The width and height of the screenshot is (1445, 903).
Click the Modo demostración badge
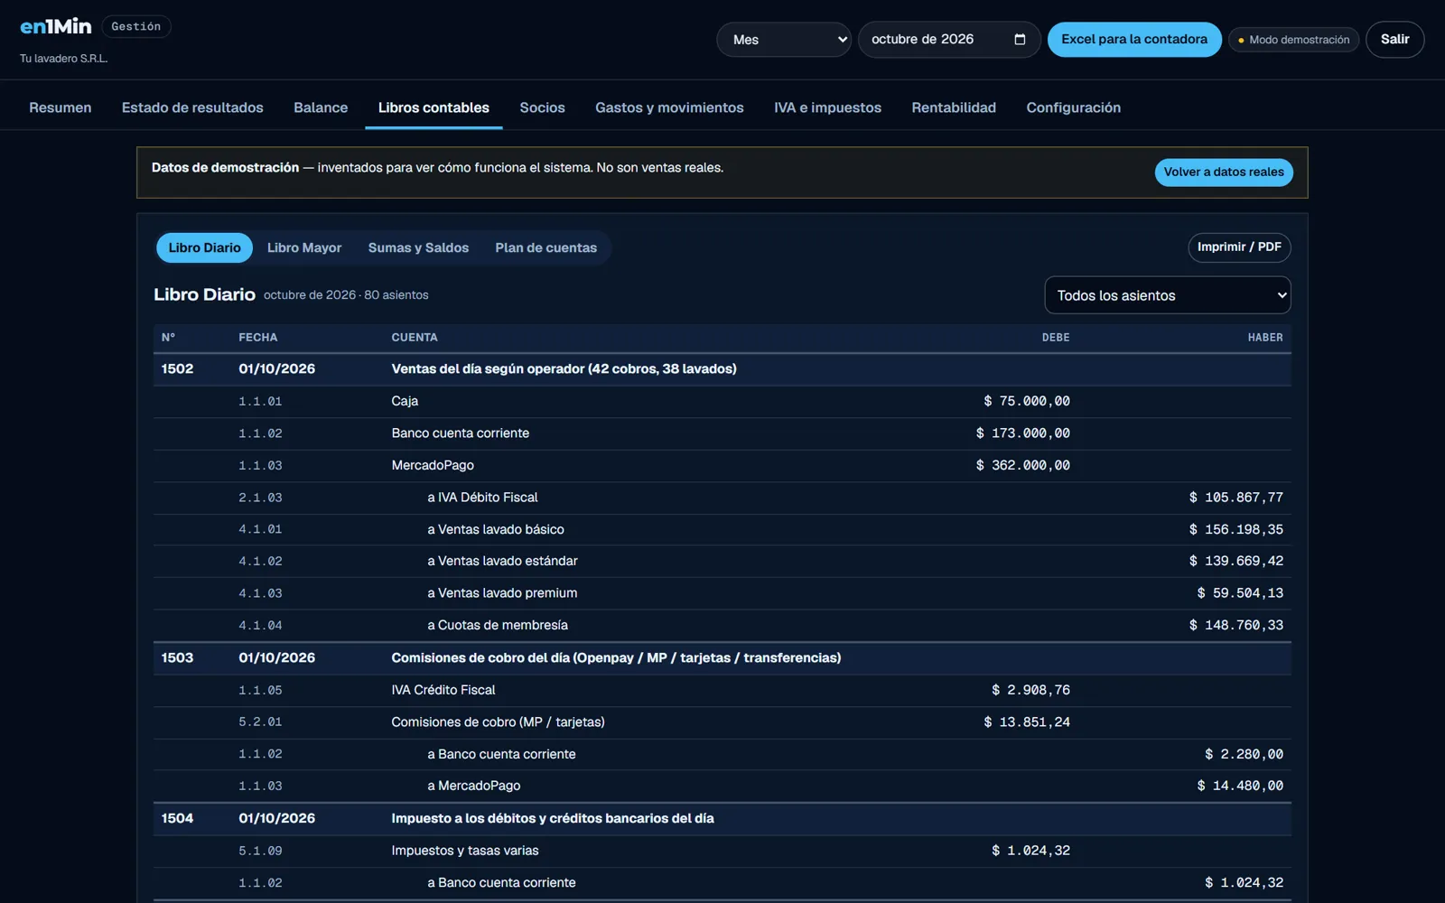pos(1293,40)
